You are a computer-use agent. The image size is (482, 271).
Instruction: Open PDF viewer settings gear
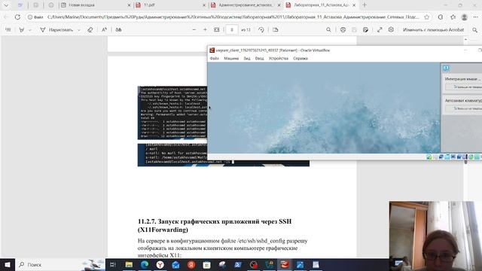391,30
